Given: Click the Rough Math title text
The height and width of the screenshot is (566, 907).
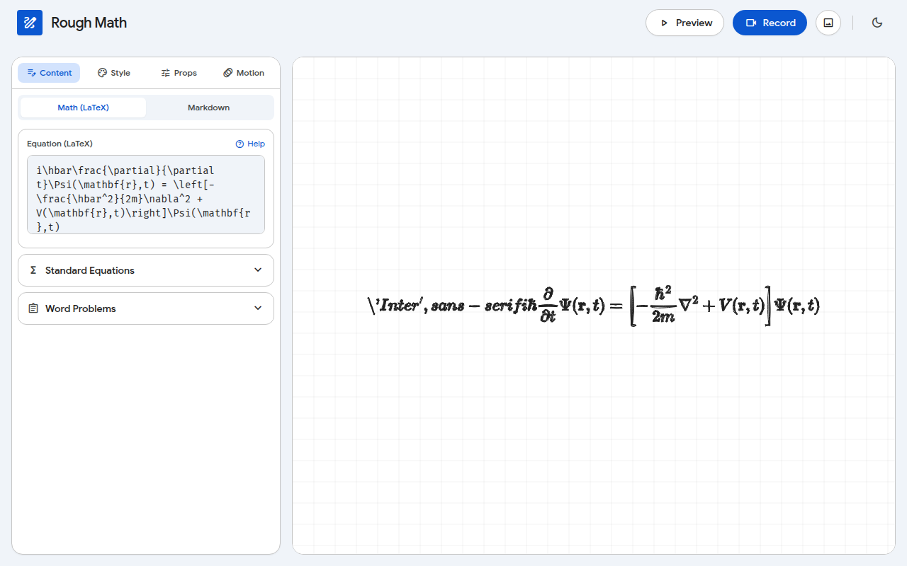Looking at the screenshot, I should [89, 23].
